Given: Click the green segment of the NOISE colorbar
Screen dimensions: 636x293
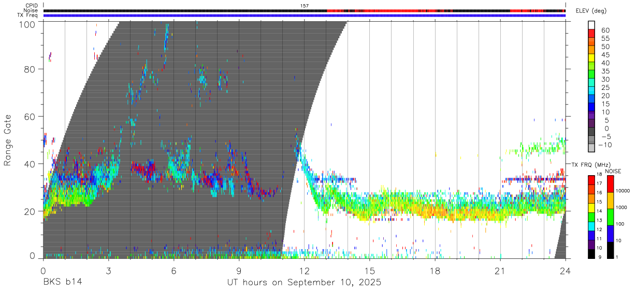Looking at the screenshot, I should pyautogui.click(x=609, y=217).
